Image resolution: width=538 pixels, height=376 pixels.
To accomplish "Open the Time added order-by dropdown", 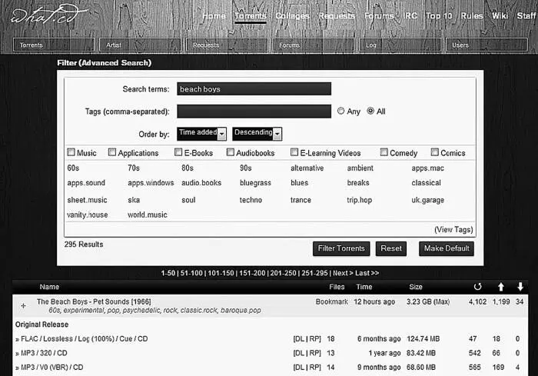I will (x=201, y=134).
